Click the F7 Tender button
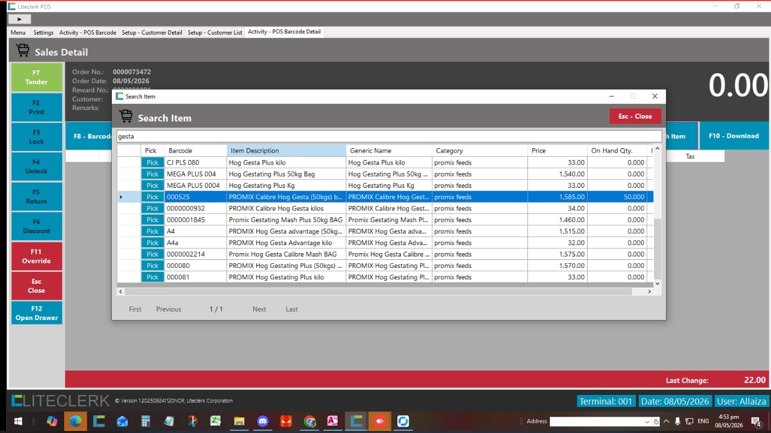The height and width of the screenshot is (433, 771). pyautogui.click(x=36, y=77)
